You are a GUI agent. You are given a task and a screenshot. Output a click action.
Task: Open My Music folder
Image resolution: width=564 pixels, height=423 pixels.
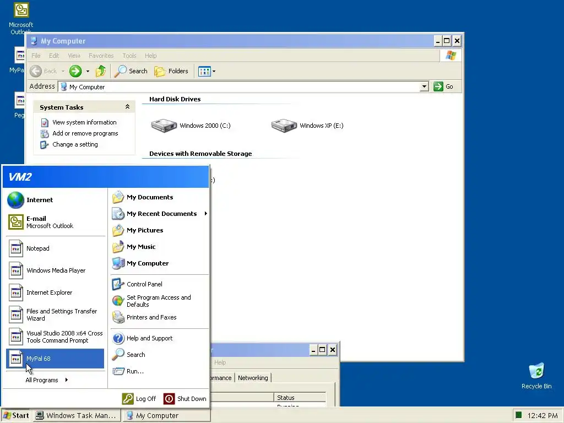coord(160,247)
